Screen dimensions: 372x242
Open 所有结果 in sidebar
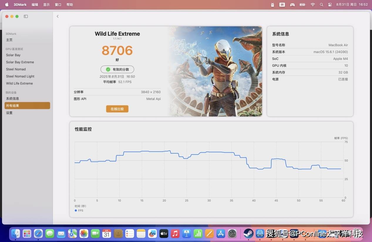click(x=27, y=105)
